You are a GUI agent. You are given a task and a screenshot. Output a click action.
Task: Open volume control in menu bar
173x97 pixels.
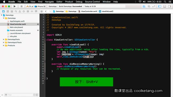144,2
